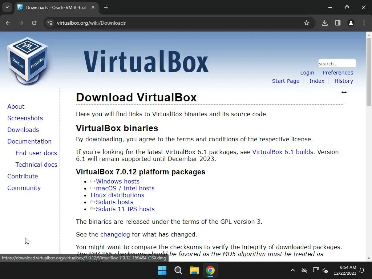The width and height of the screenshot is (372, 279).
Task: Open taskbar Search icon
Action: (178, 270)
